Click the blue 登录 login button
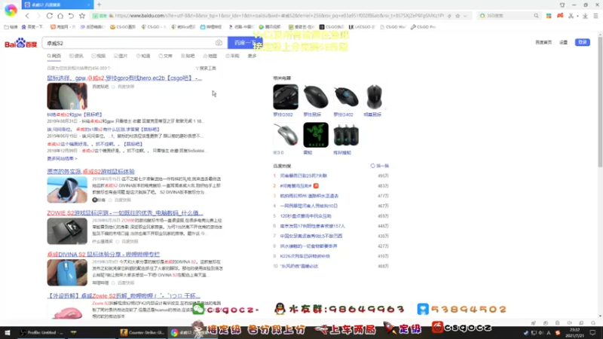This screenshot has height=339, width=603. pos(582,42)
